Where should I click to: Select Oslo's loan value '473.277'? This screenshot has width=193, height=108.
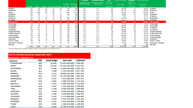[124, 12]
